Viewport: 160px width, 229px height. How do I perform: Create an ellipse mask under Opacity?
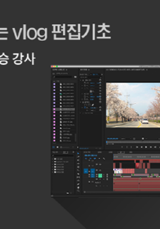click(85, 105)
